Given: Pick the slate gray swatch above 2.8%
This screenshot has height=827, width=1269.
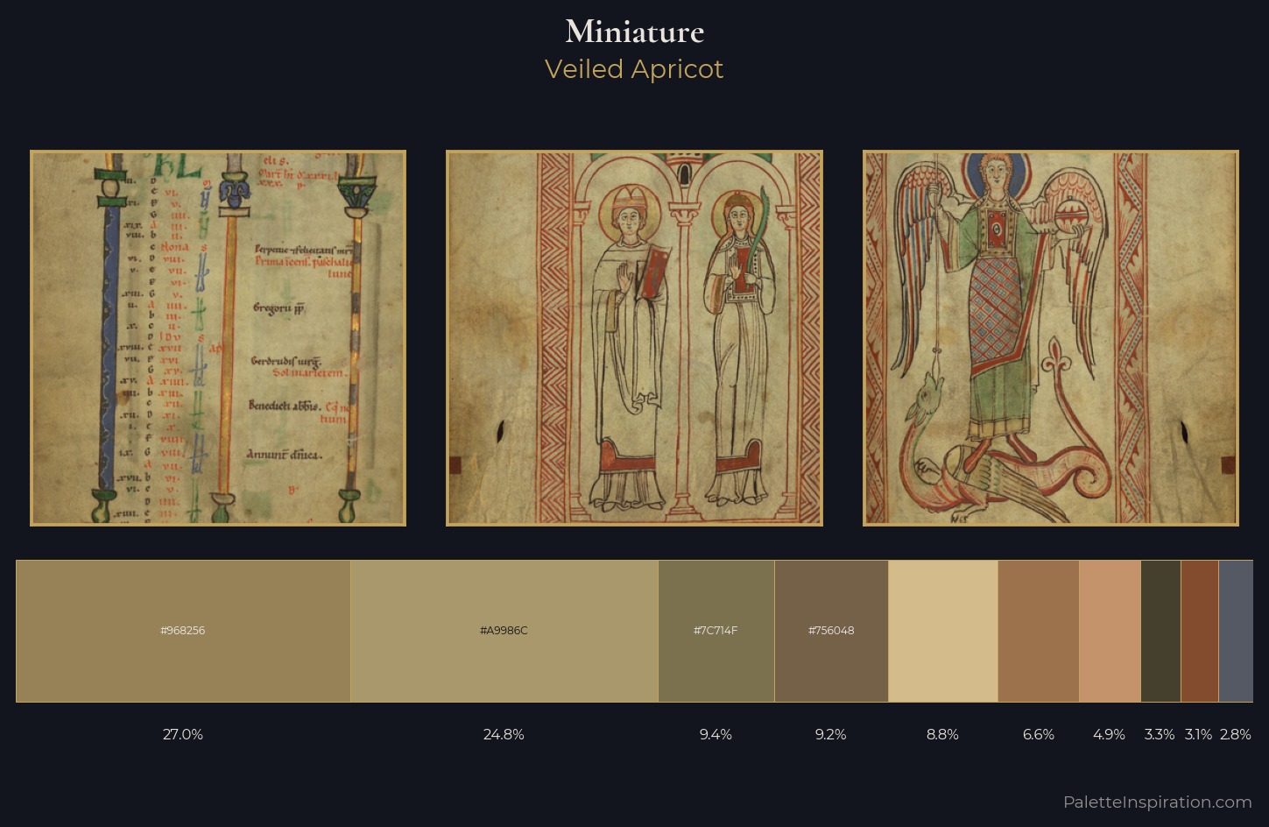Looking at the screenshot, I should pos(1236,631).
